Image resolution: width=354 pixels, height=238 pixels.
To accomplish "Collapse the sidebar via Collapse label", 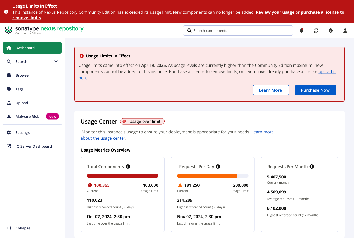I will (23, 228).
